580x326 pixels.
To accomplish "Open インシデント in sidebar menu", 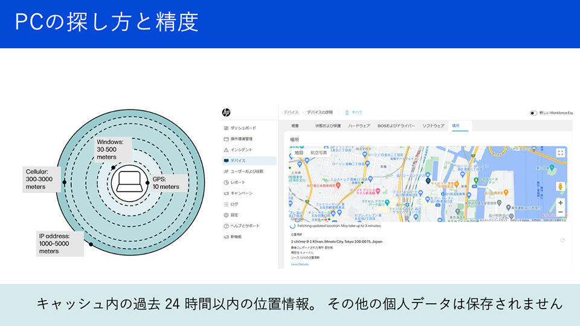I will tap(242, 150).
